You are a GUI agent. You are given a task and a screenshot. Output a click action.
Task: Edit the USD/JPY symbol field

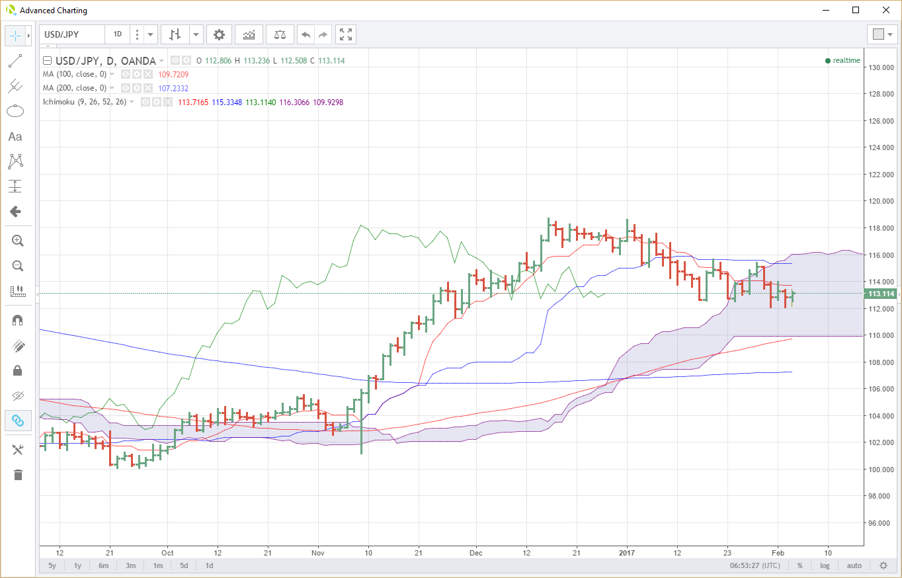click(x=71, y=34)
